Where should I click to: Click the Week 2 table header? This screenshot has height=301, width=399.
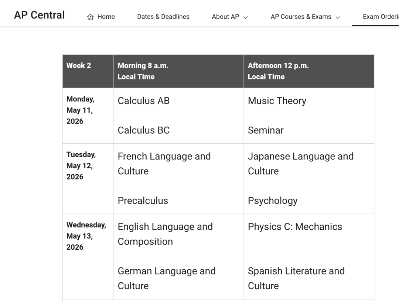(x=79, y=66)
